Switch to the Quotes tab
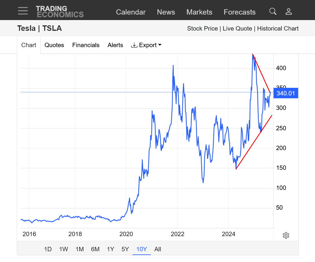The height and width of the screenshot is (262, 315). point(54,45)
